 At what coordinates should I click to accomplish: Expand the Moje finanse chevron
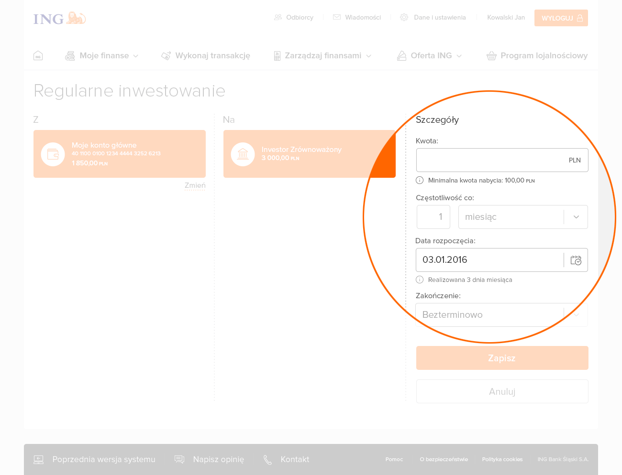[x=136, y=56]
